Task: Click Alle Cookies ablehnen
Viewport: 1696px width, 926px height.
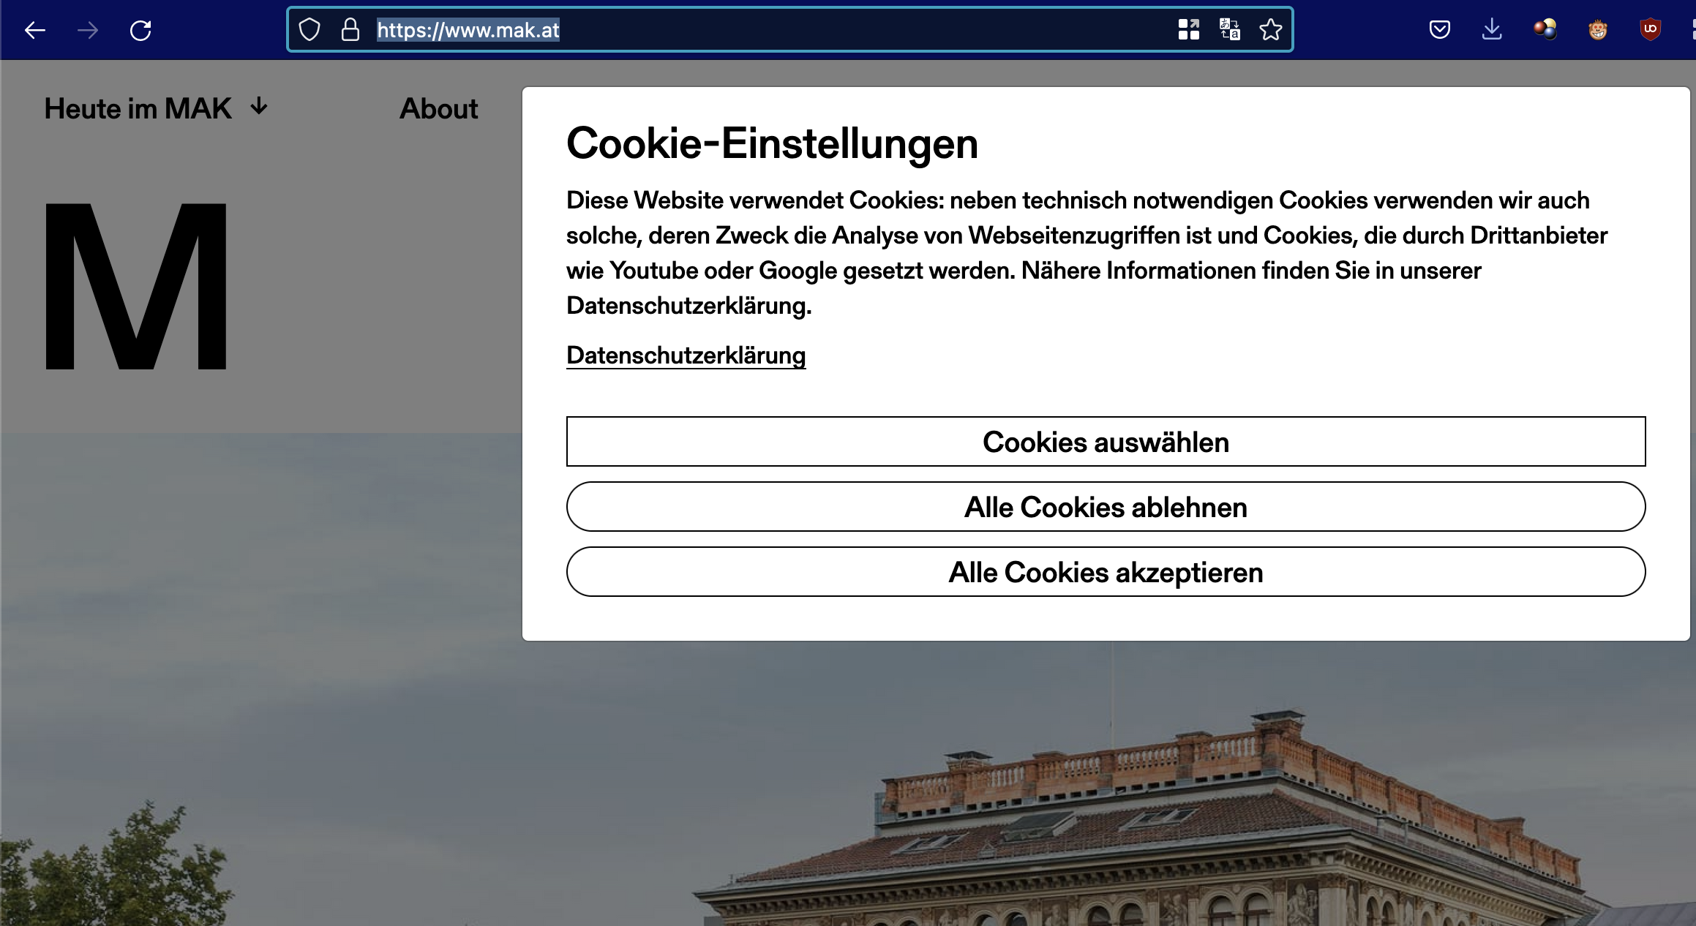Action: 1105,506
